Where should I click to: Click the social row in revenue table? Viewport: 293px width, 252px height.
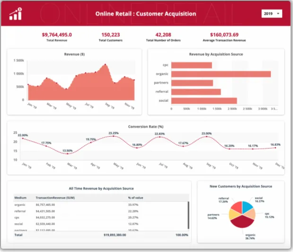100,224
